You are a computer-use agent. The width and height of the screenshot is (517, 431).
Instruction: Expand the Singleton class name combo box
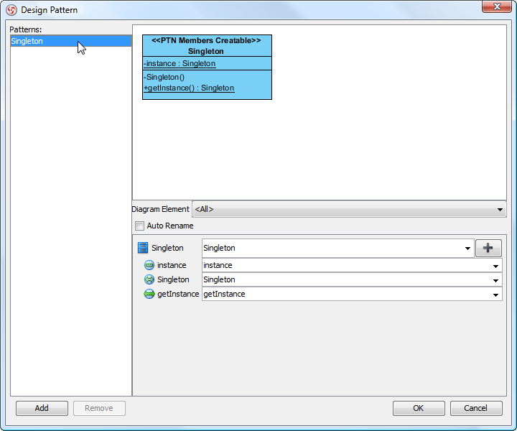click(467, 249)
